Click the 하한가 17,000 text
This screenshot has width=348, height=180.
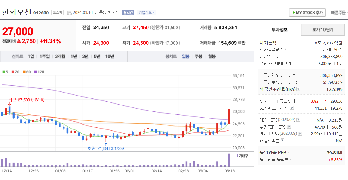[165, 43]
